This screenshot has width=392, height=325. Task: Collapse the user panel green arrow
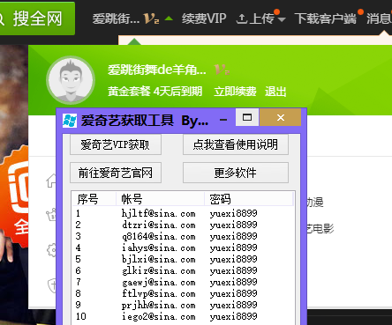click(169, 18)
